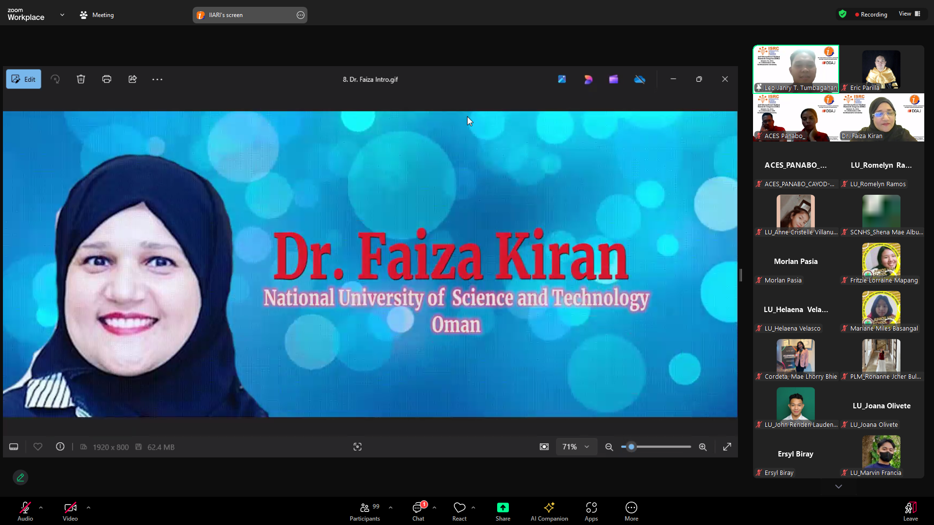Viewport: 934px width, 525px height.
Task: Click the zoom in magnifier icon
Action: tap(703, 447)
